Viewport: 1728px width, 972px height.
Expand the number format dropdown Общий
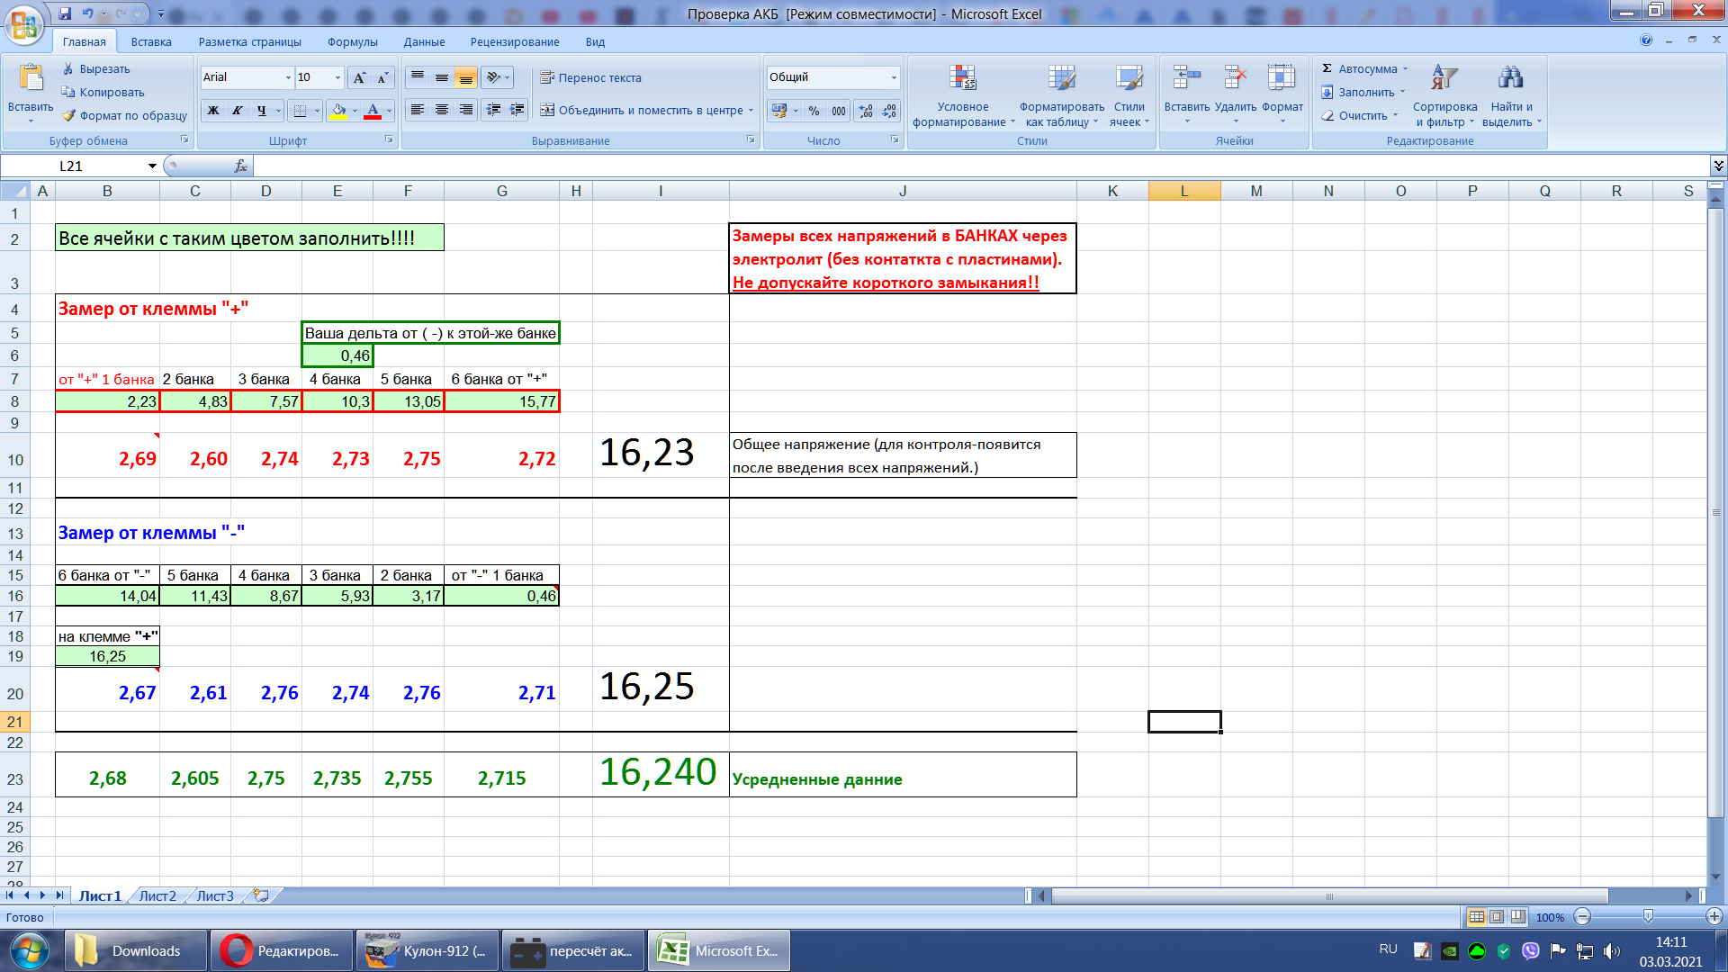894,77
